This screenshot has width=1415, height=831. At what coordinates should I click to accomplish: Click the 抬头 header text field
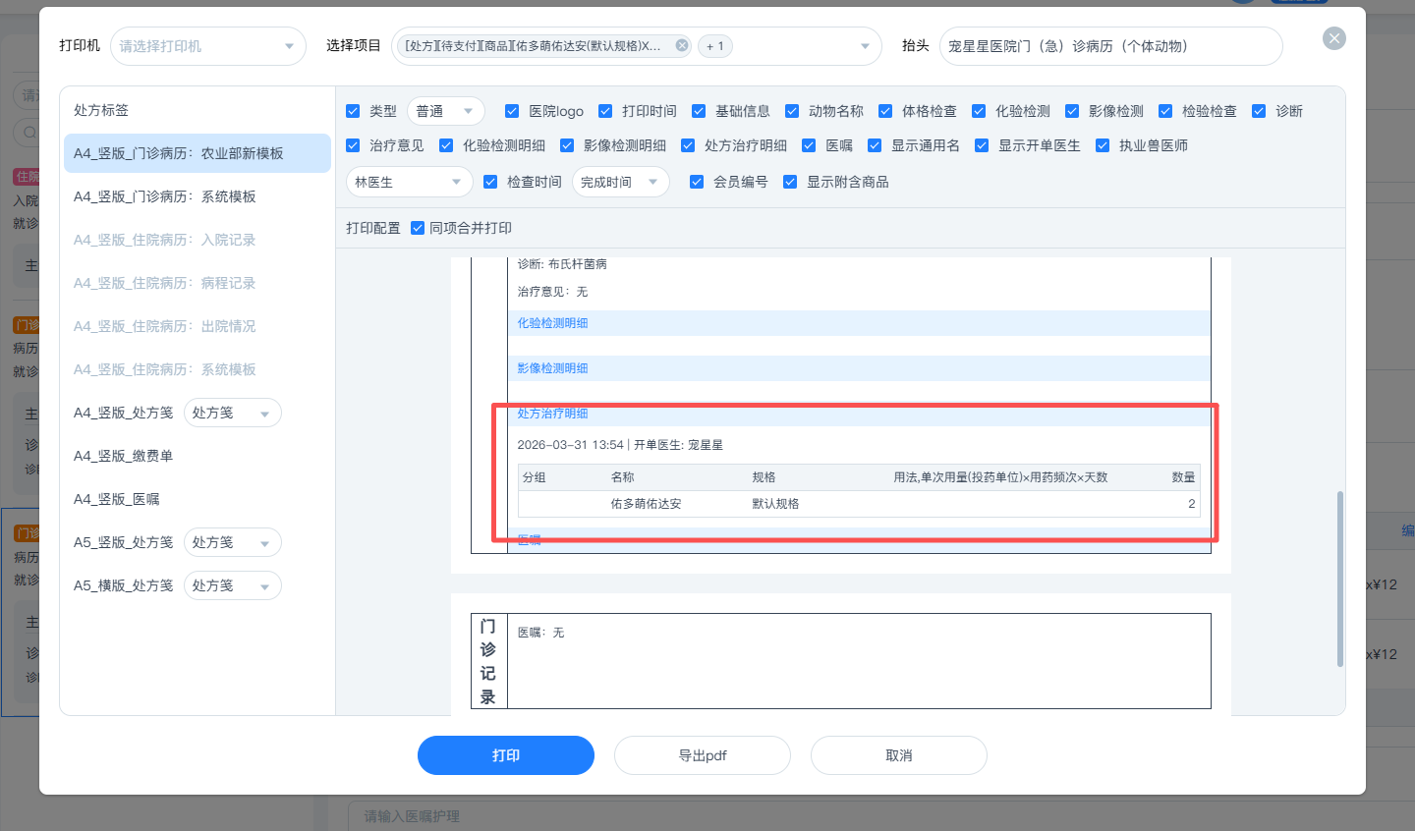[x=1110, y=46]
